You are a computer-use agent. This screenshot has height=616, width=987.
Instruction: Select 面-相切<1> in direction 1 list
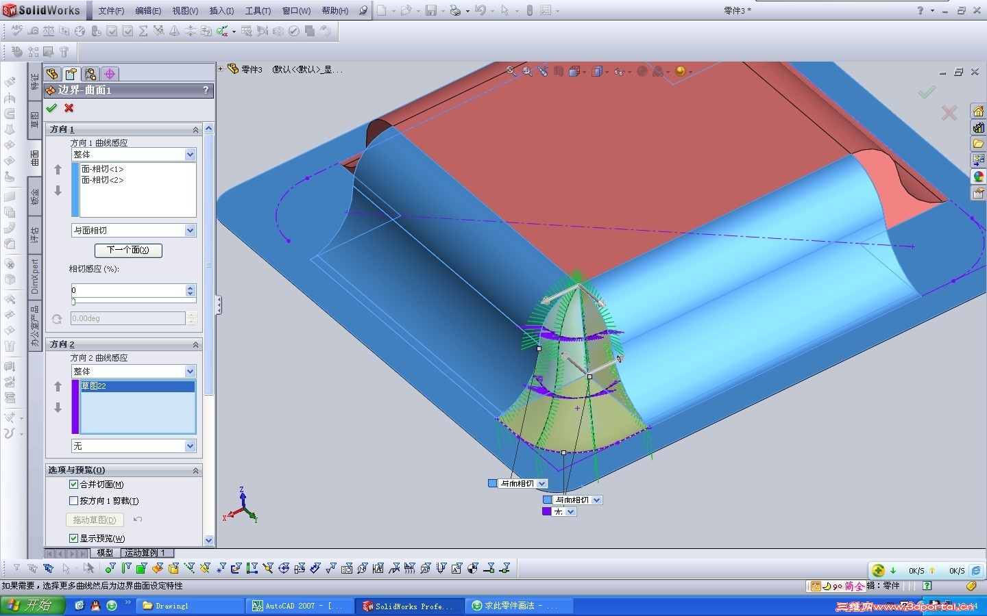click(103, 169)
